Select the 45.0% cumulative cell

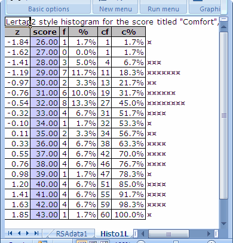[128, 103]
